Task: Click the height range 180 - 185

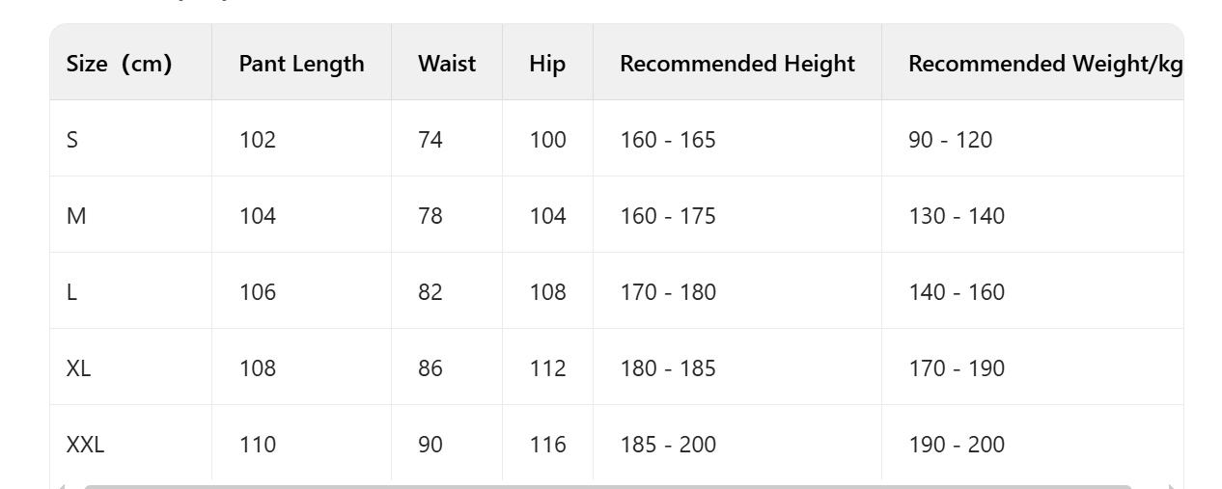Action: (x=667, y=368)
